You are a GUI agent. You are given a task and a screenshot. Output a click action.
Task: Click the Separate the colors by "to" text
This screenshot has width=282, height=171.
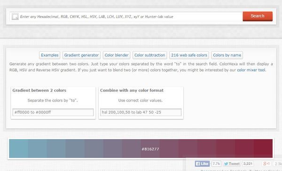53,101
